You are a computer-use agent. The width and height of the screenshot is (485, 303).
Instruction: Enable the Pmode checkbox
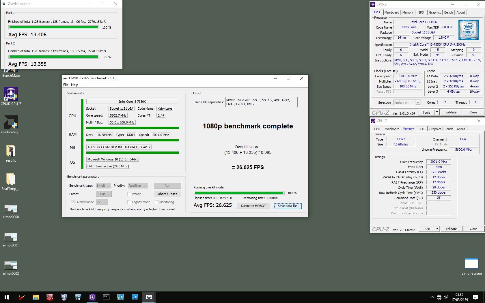(x=129, y=194)
